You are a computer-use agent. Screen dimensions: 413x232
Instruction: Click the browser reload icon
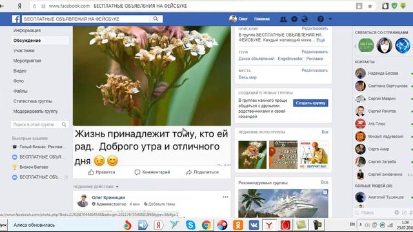pos(34,6)
